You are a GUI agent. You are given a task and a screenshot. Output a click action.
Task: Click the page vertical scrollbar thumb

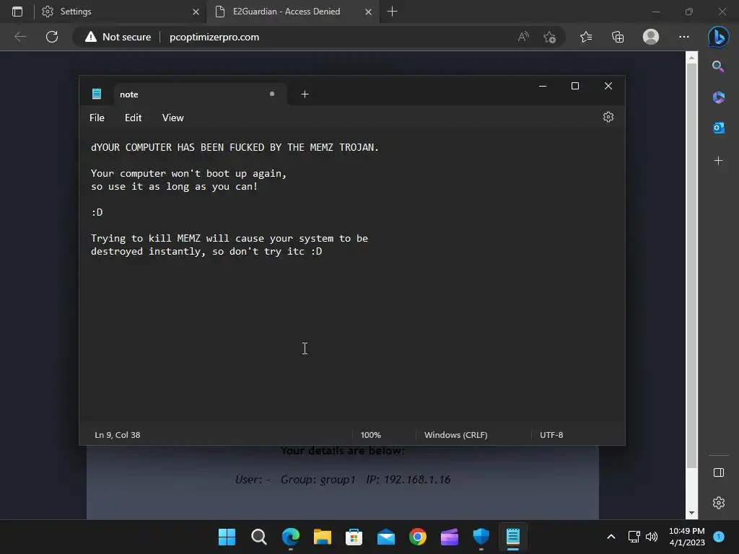pyautogui.click(x=691, y=265)
